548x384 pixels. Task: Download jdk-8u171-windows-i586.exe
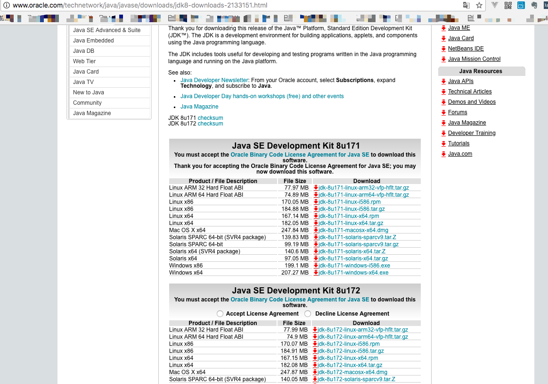[354, 266]
